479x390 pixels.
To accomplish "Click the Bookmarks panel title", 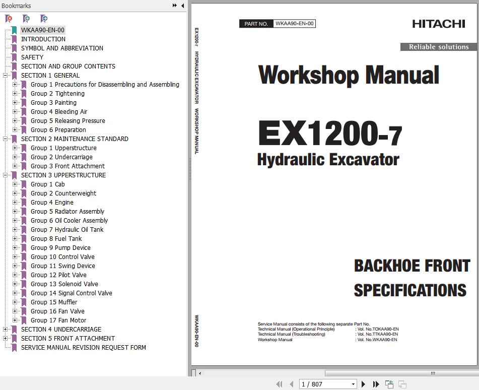I will pyautogui.click(x=16, y=6).
